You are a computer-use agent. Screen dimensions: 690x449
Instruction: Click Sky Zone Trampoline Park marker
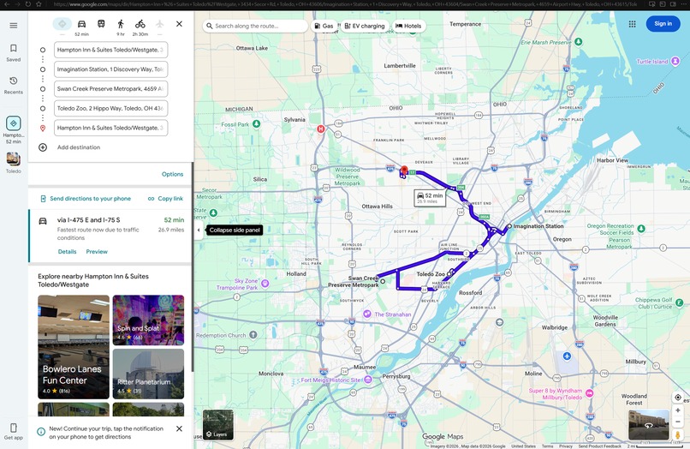click(x=265, y=284)
